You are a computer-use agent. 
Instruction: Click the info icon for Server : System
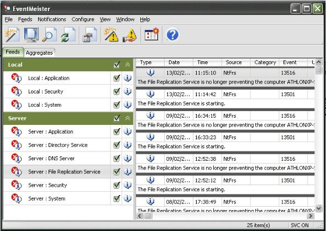[x=128, y=198]
